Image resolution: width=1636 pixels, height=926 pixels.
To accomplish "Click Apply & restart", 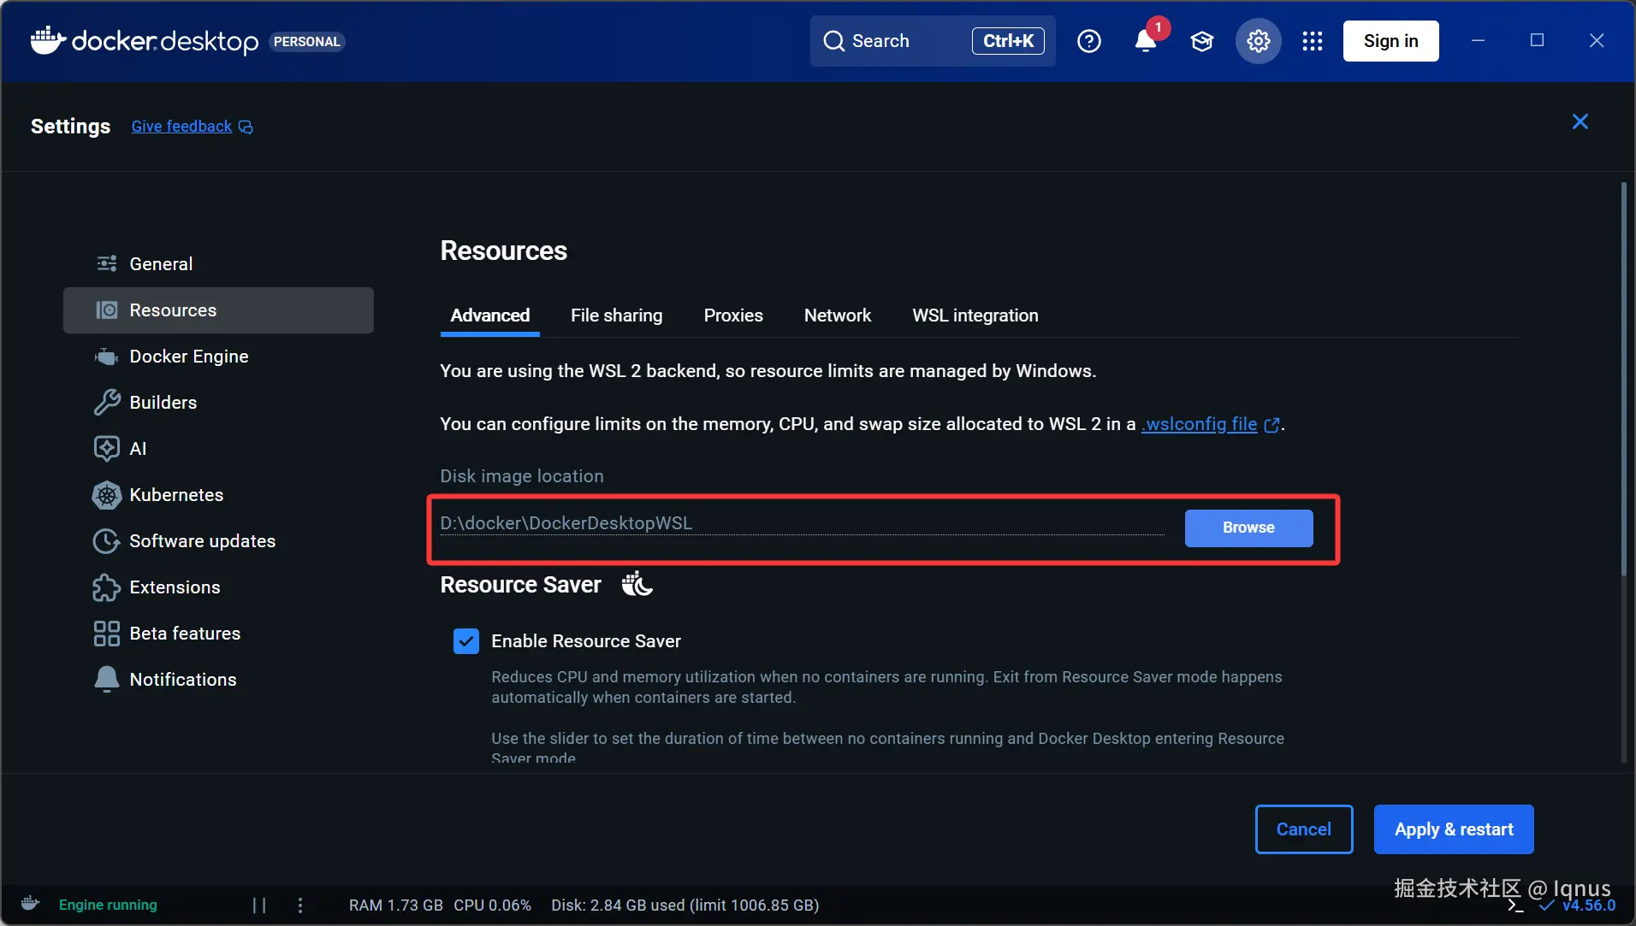I will (x=1454, y=829).
